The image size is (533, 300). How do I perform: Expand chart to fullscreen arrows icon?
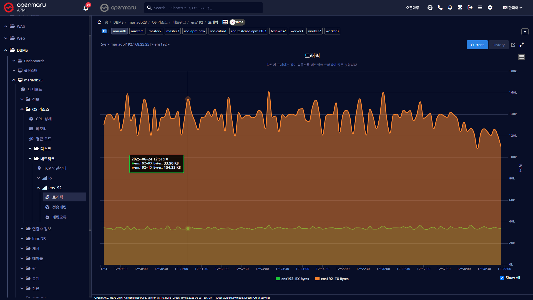[522, 45]
